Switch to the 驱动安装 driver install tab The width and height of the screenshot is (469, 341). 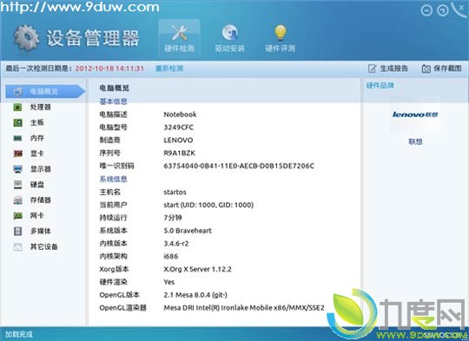(x=229, y=38)
